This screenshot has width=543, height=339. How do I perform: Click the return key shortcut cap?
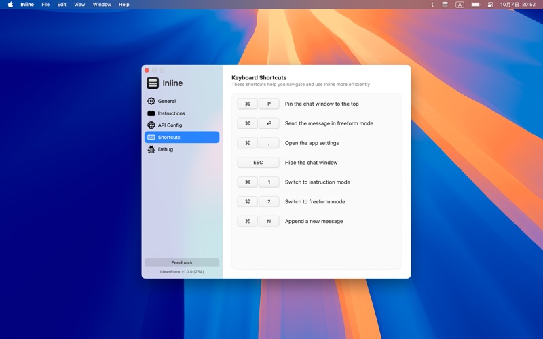click(x=269, y=124)
